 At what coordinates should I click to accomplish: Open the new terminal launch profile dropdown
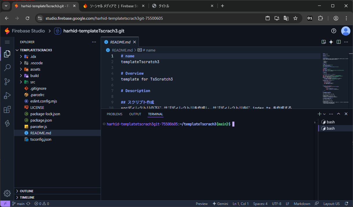324,114
